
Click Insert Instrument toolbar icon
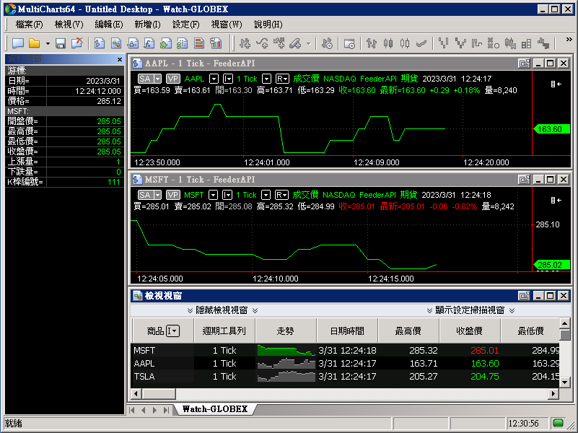coord(245,43)
